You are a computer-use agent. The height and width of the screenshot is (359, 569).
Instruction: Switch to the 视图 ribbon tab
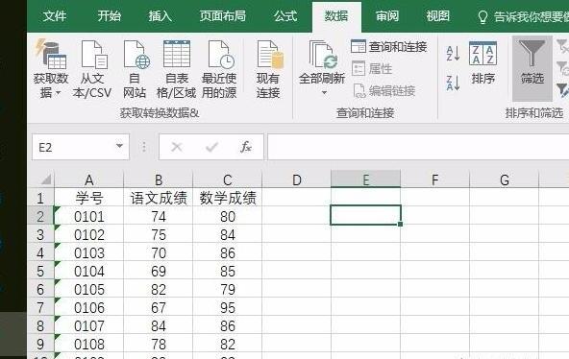pos(437,16)
